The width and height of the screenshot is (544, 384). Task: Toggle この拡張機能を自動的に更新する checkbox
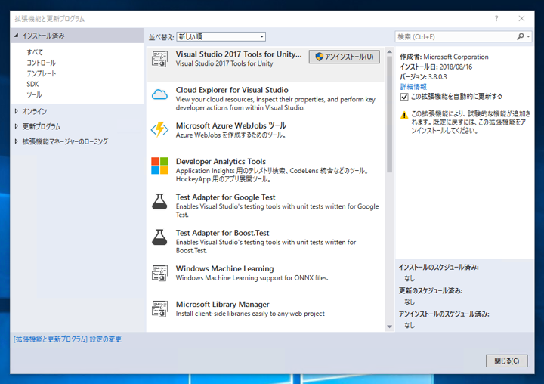coord(404,97)
